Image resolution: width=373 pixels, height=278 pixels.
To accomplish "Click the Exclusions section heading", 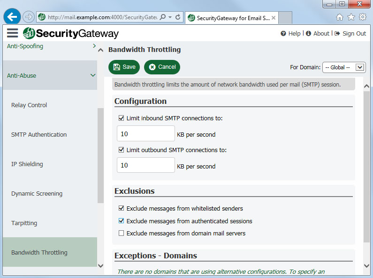I will (134, 191).
